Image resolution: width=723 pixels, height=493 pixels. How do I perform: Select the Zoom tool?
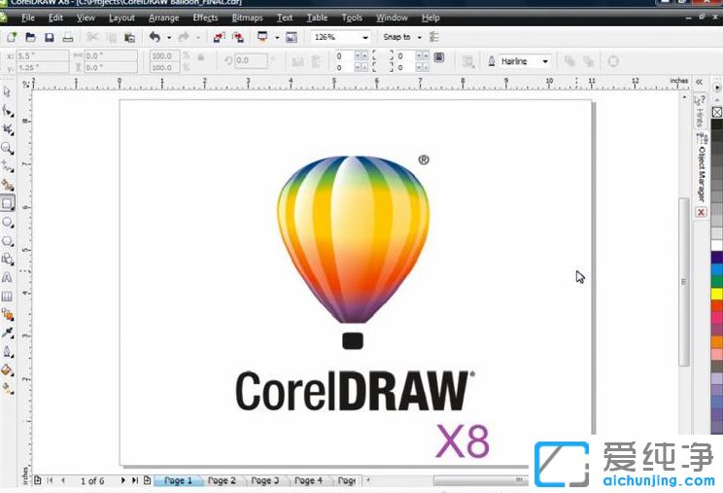pyautogui.click(x=7, y=148)
